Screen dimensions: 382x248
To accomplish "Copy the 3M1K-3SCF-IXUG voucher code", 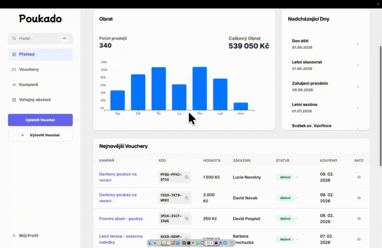I will click(x=187, y=219).
